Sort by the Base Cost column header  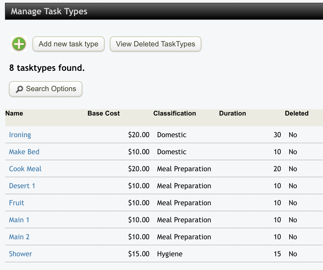(104, 113)
